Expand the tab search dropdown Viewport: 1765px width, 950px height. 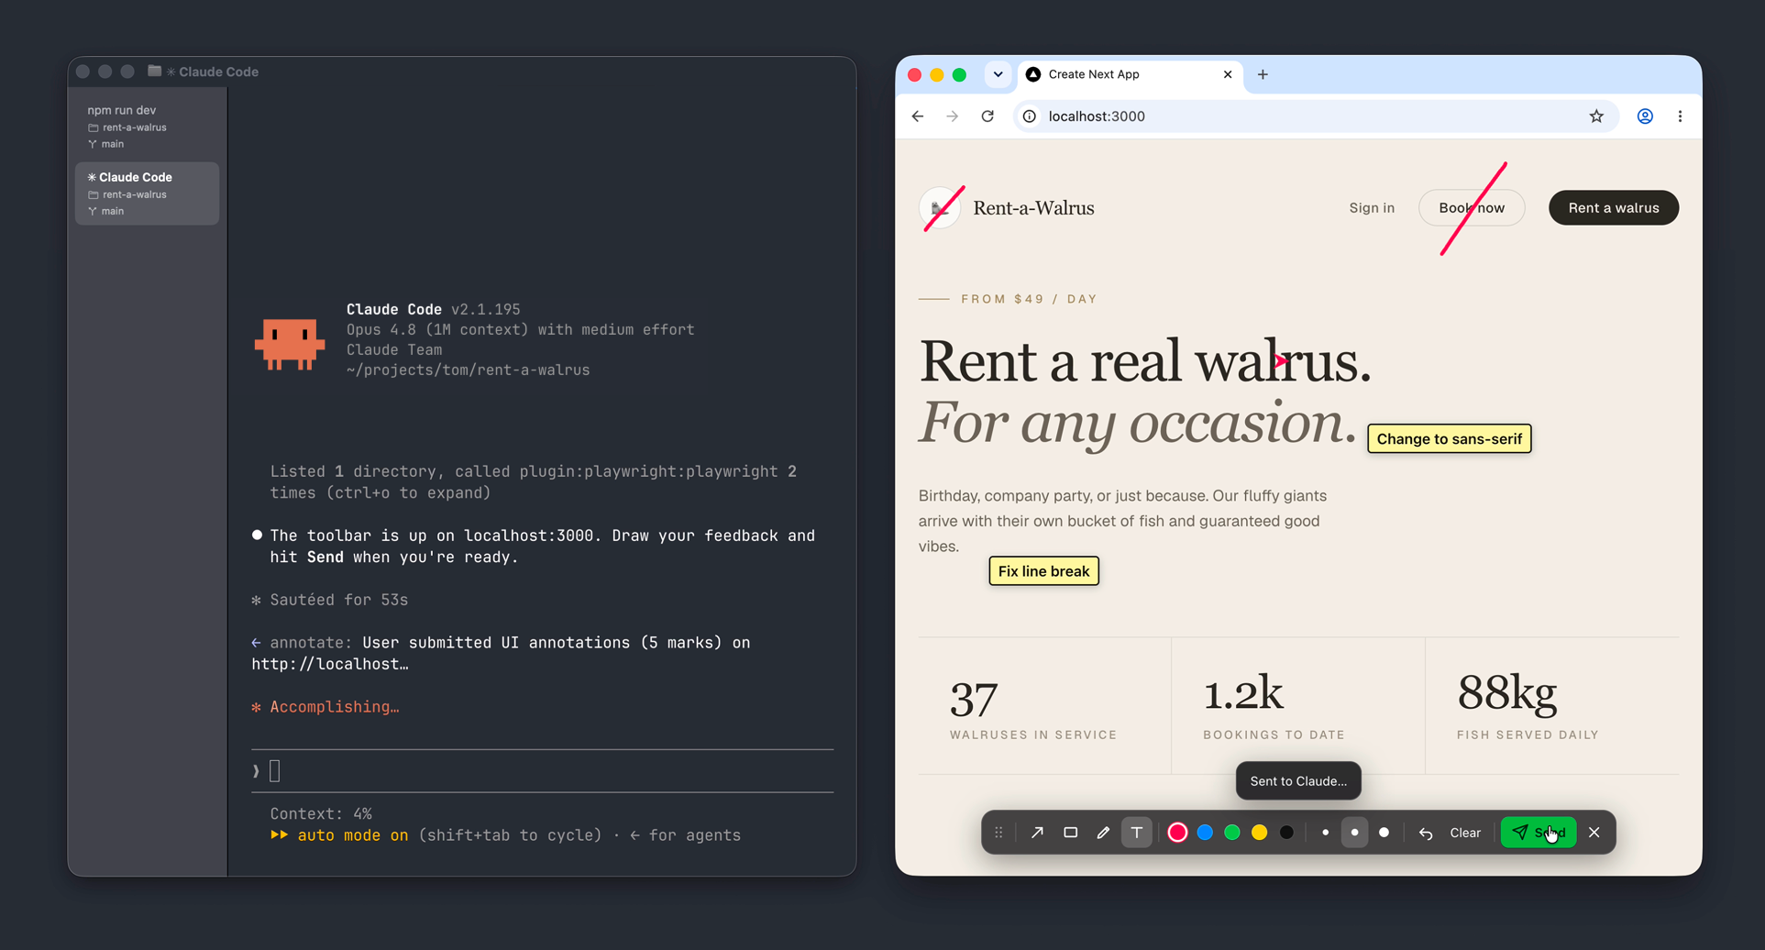click(x=998, y=74)
